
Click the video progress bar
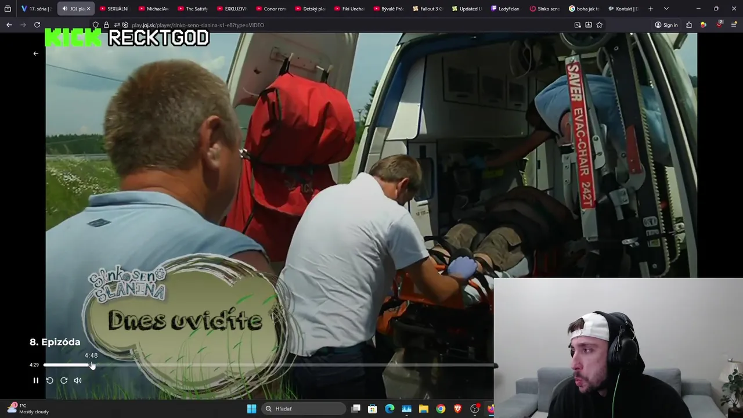[x=270, y=365]
